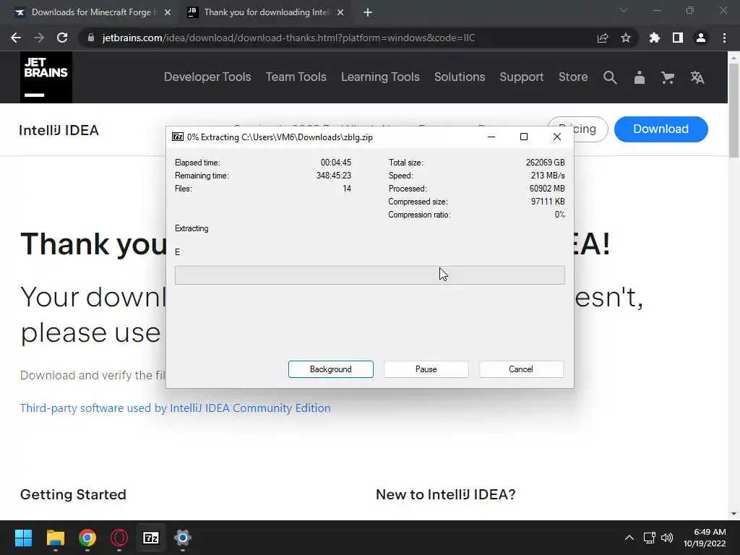Open the Chrome profile avatar icon
Screen dimensions: 740x555
click(x=701, y=38)
